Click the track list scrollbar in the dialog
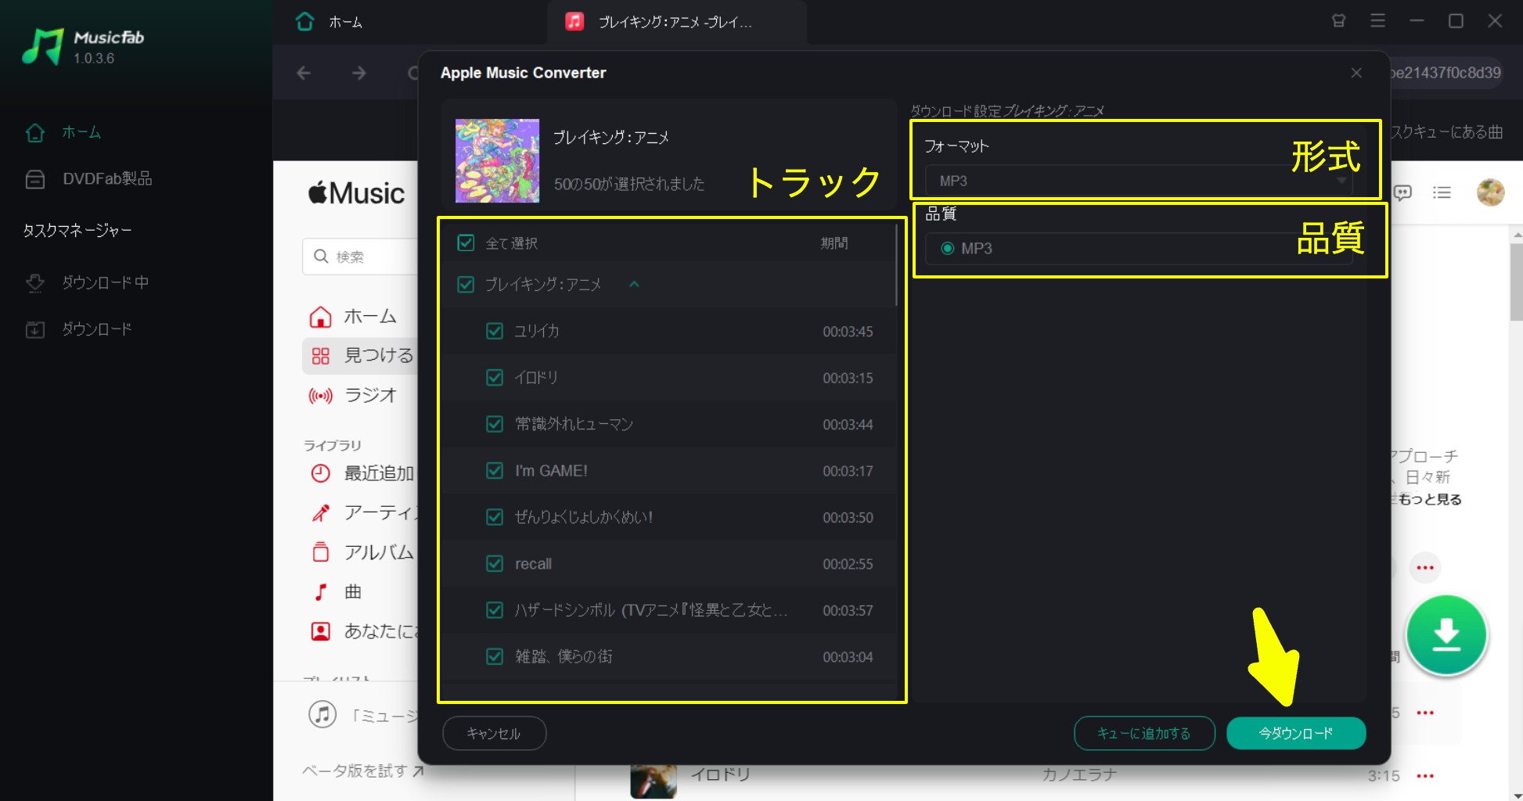 [897, 266]
